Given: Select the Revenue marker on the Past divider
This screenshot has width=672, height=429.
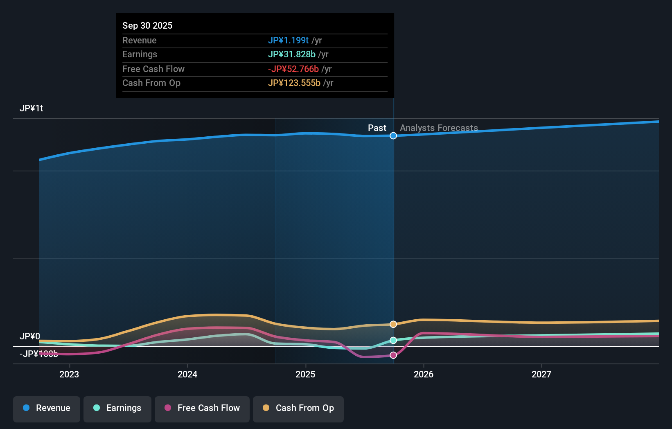Looking at the screenshot, I should coord(393,135).
